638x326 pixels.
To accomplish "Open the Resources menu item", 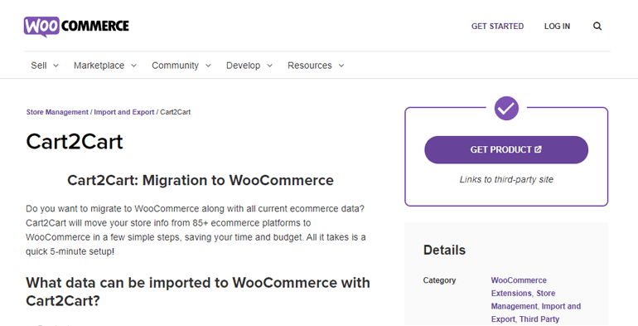I will coord(310,66).
